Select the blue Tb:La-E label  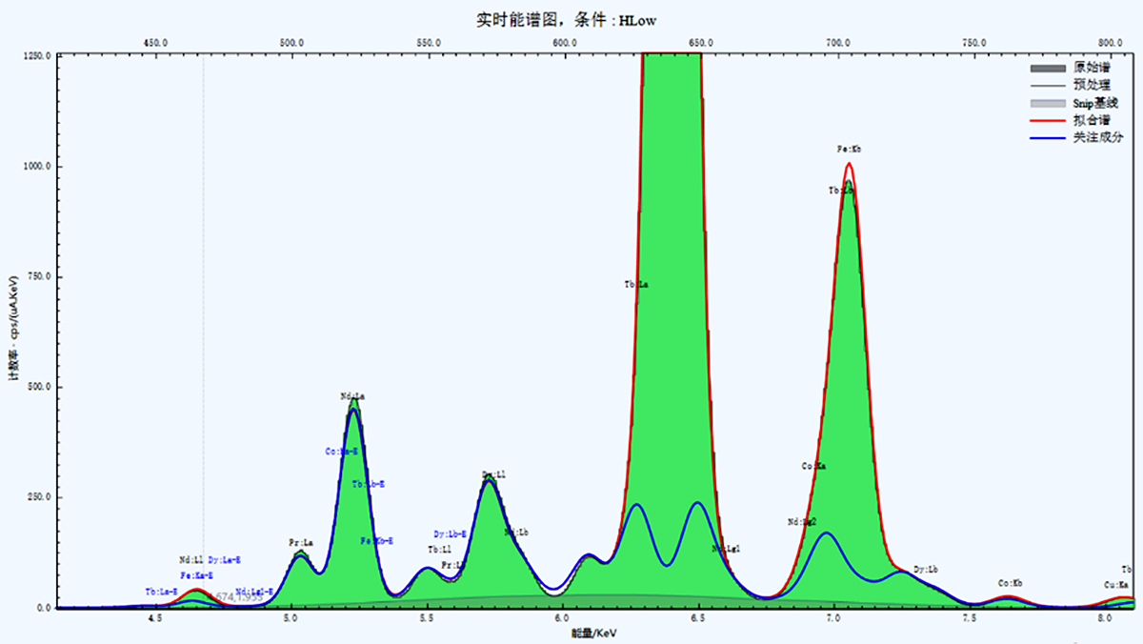[162, 592]
